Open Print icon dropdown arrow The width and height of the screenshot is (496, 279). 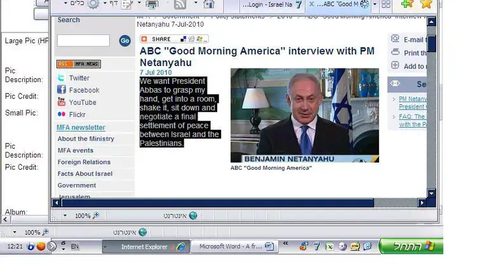139,3
